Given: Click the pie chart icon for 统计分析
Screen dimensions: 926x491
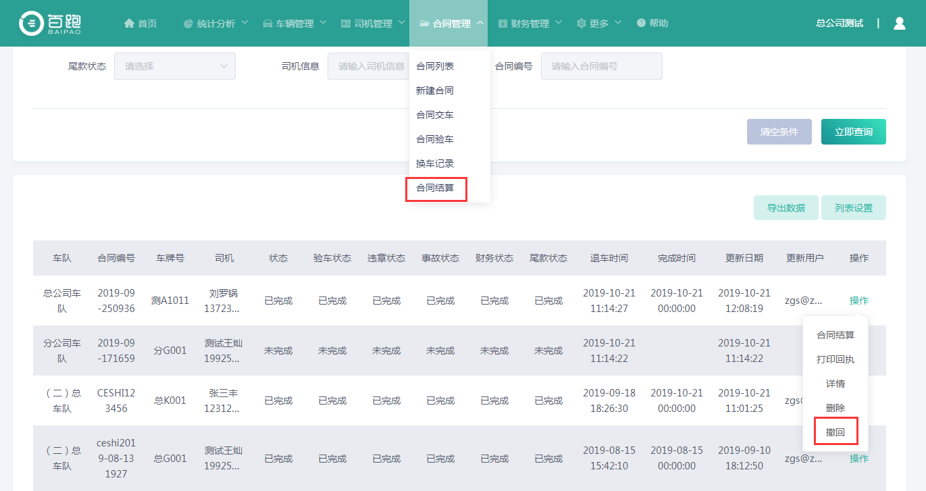Looking at the screenshot, I should (188, 24).
